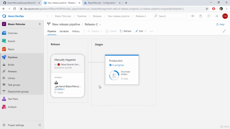Toggle full screen view icon
This screenshot has width=230, height=129.
point(224,31)
